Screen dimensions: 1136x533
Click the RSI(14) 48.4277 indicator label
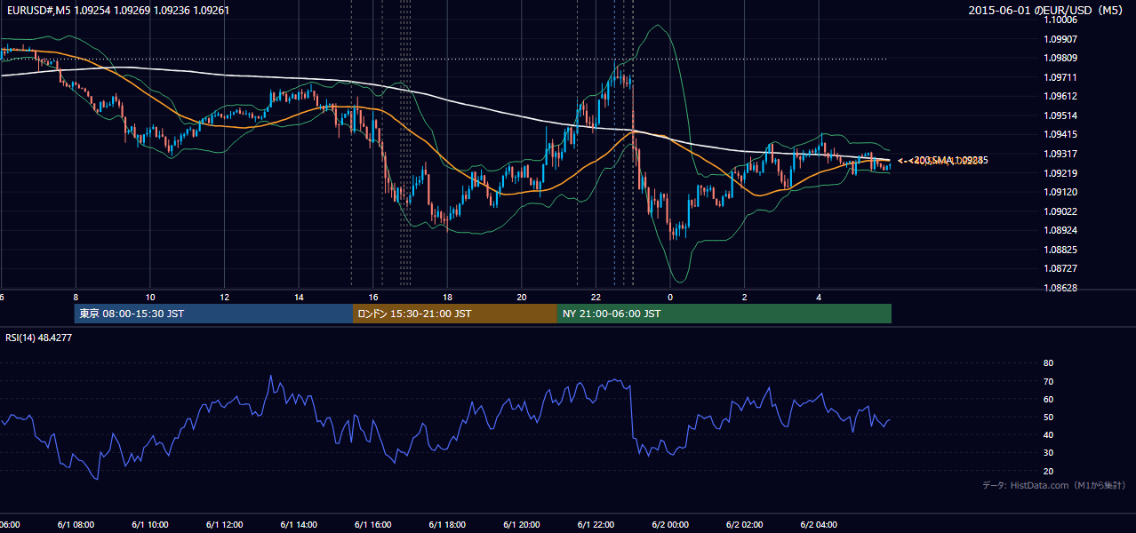pos(38,337)
